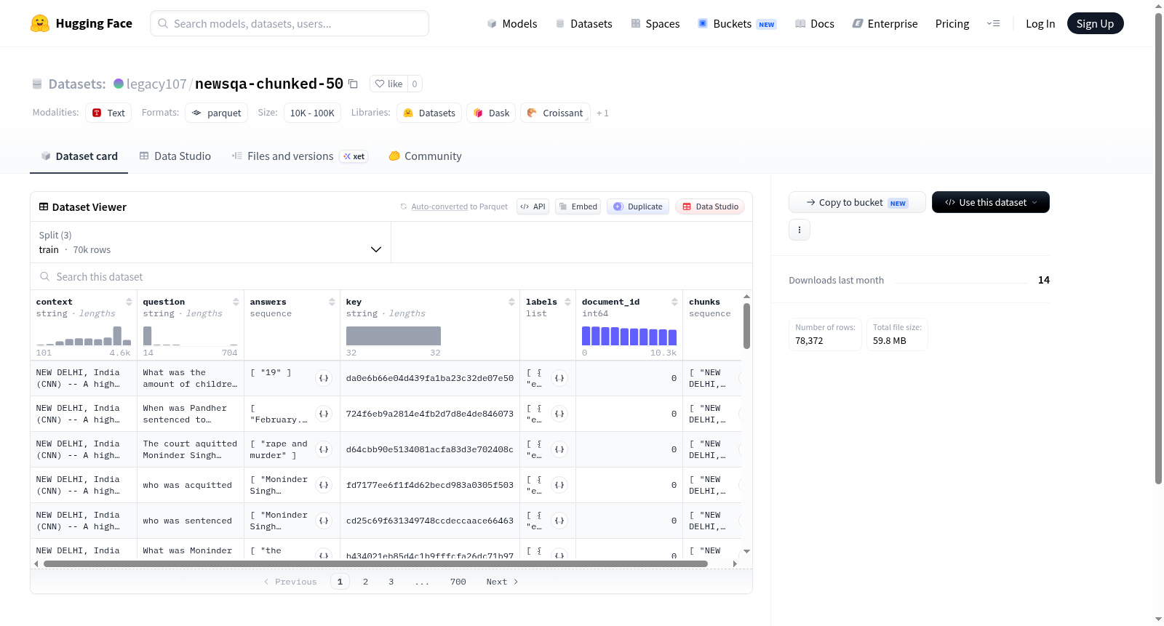Sort the answers column

332,302
